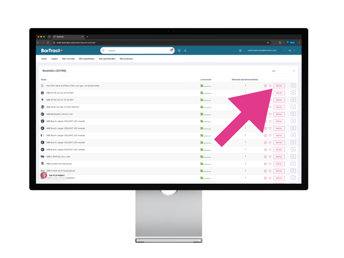The width and height of the screenshot is (344, 258).
Task: Click the heart icon for ABB CombiLine N Kooimoer
Action: tap(270, 164)
